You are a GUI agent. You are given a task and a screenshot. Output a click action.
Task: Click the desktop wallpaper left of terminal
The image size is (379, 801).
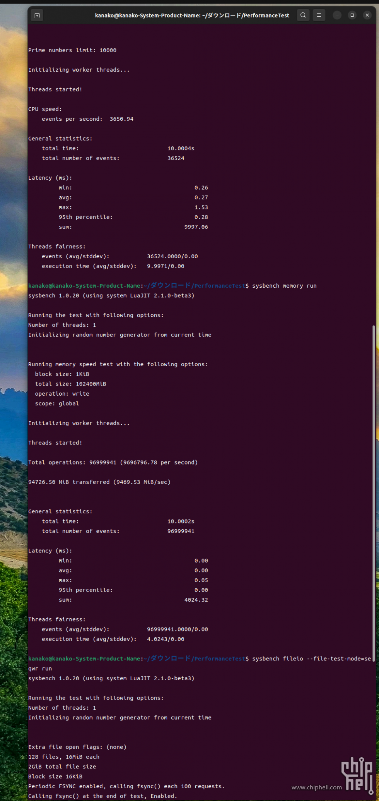coord(14,387)
